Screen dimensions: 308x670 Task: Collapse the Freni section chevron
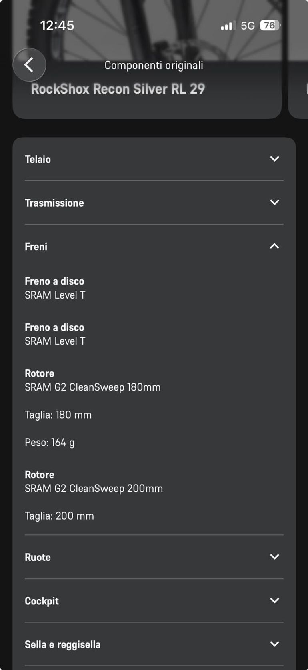point(274,246)
